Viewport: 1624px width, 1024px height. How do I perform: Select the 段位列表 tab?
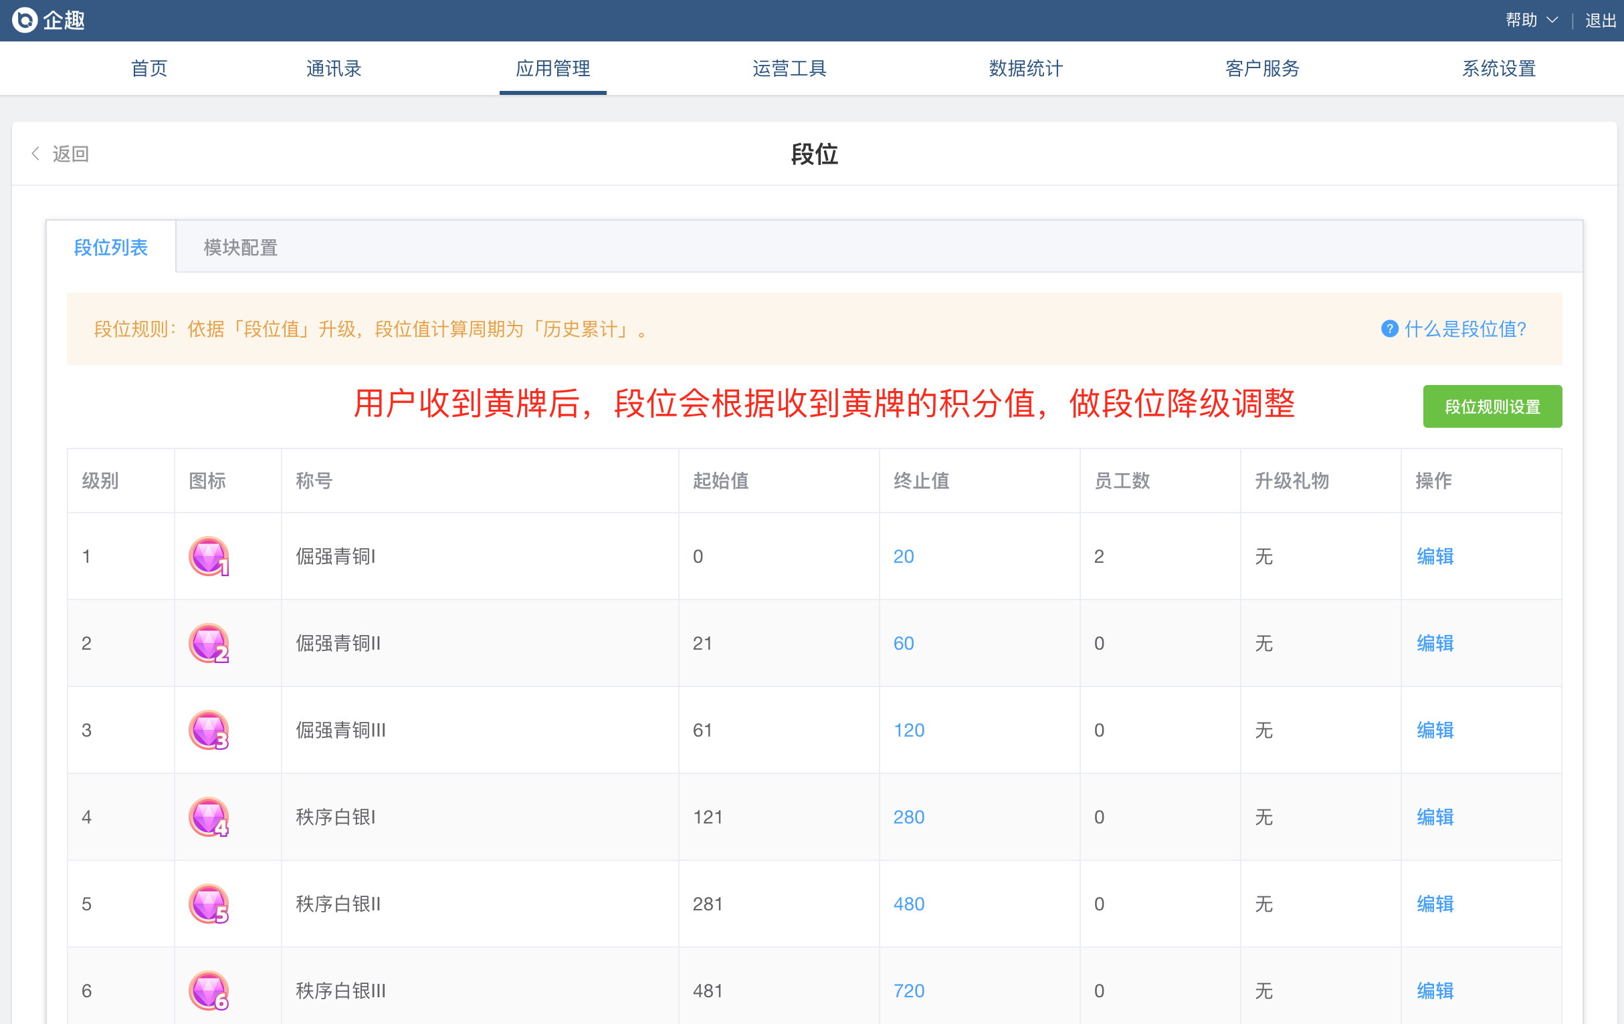click(110, 247)
